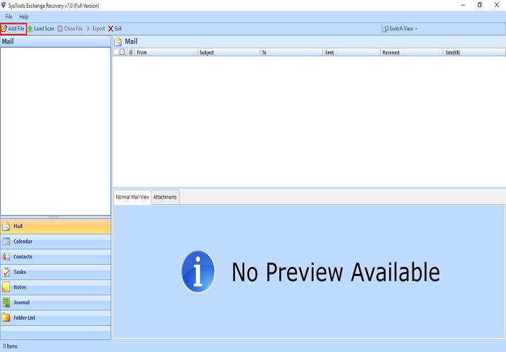
Task: Click the Export toolbar button
Action: pos(96,29)
